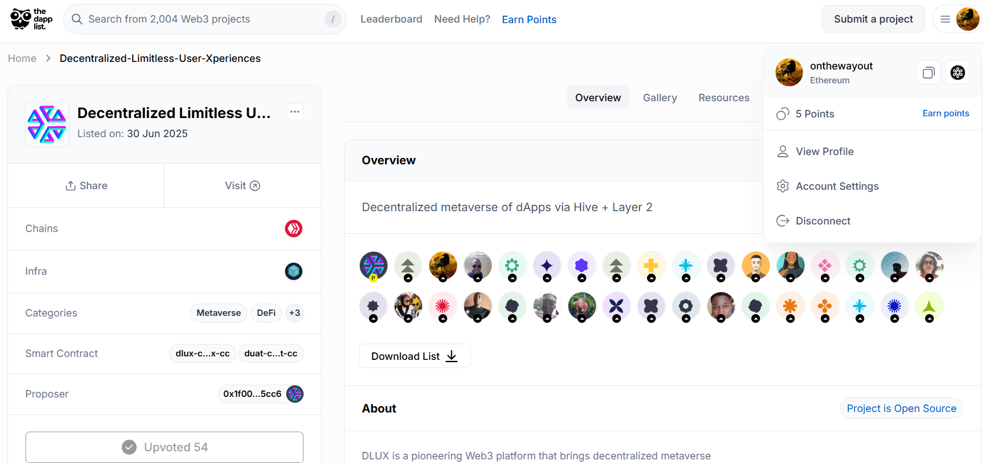Click the wallet provider icon beside copy
This screenshot has width=983, height=464.
coord(958,72)
